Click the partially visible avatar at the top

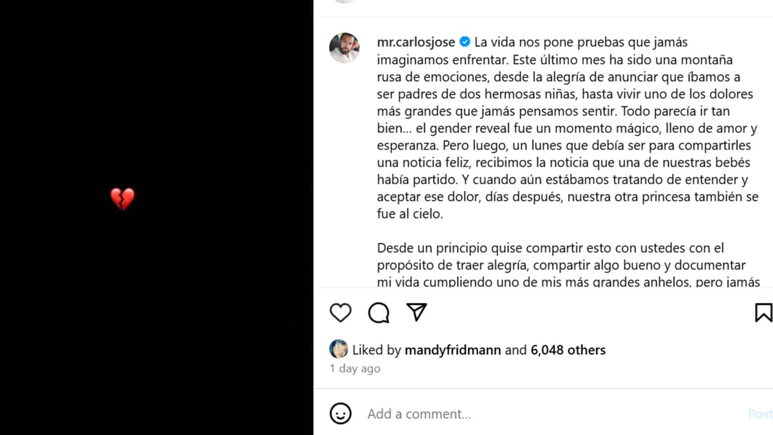pos(344,3)
